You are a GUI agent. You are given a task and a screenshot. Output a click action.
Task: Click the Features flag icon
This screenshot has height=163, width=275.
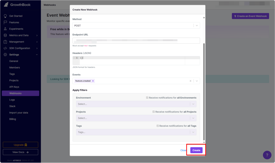click(5, 23)
